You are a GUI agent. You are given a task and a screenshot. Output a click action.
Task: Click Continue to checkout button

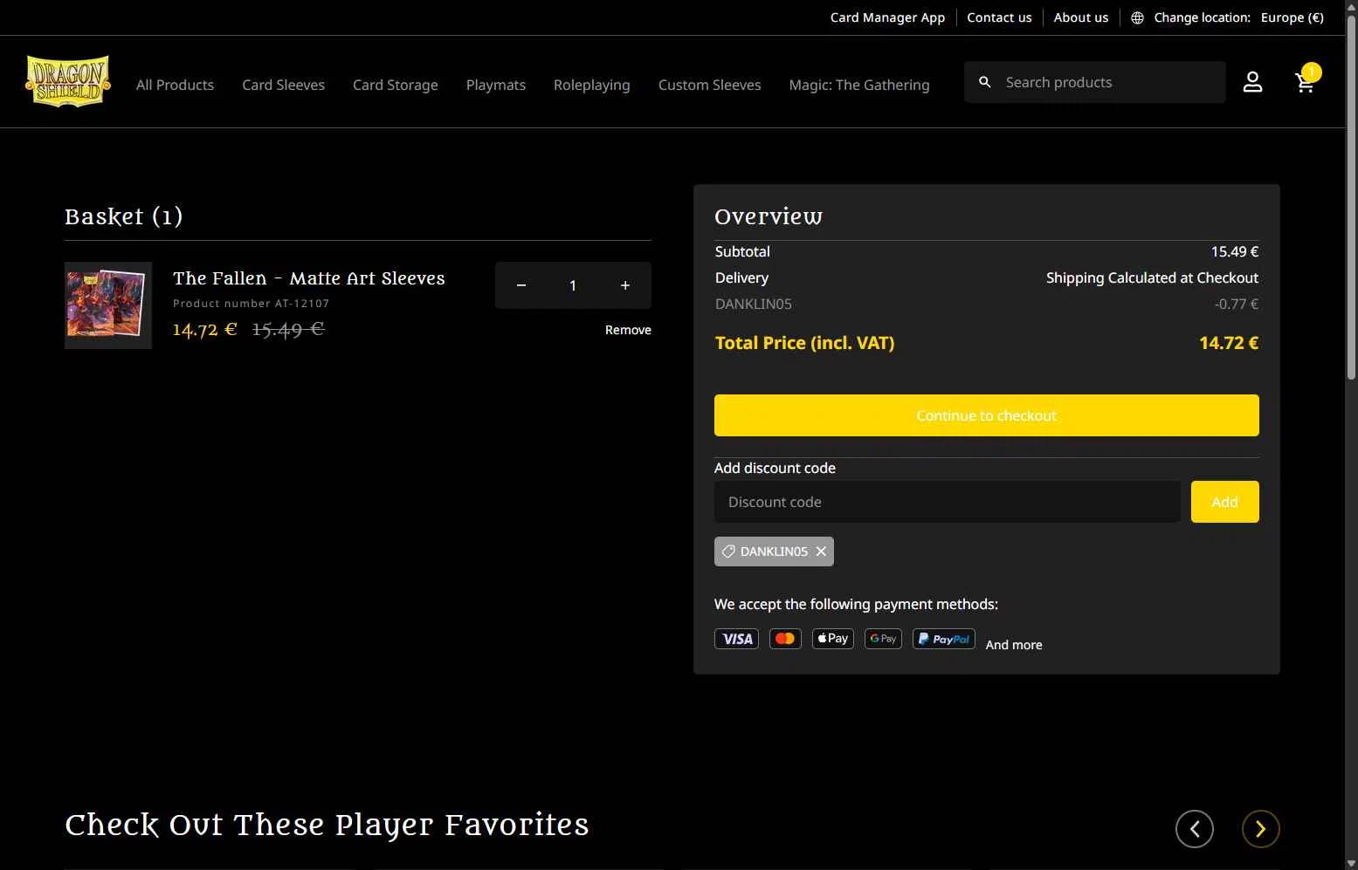click(x=987, y=415)
